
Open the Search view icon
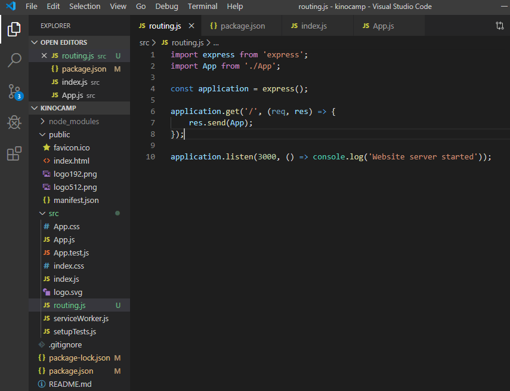click(14, 60)
